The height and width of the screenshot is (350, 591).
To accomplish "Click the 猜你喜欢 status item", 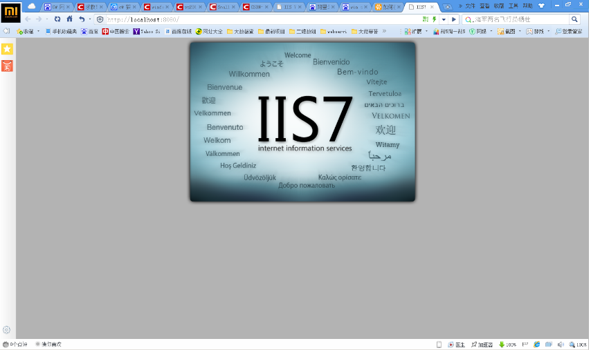I will pos(48,344).
